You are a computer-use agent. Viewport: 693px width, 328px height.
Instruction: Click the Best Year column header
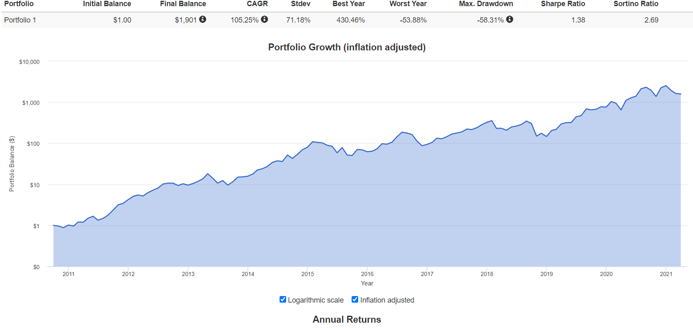tap(348, 4)
